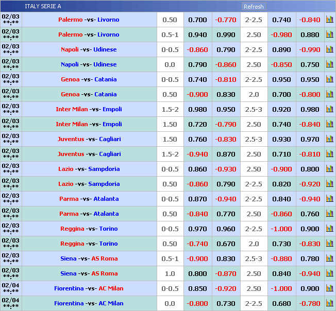Open chart icon for Napoli-Udinese 0-0.5 handicap row
336x311 pixels.
(329, 49)
